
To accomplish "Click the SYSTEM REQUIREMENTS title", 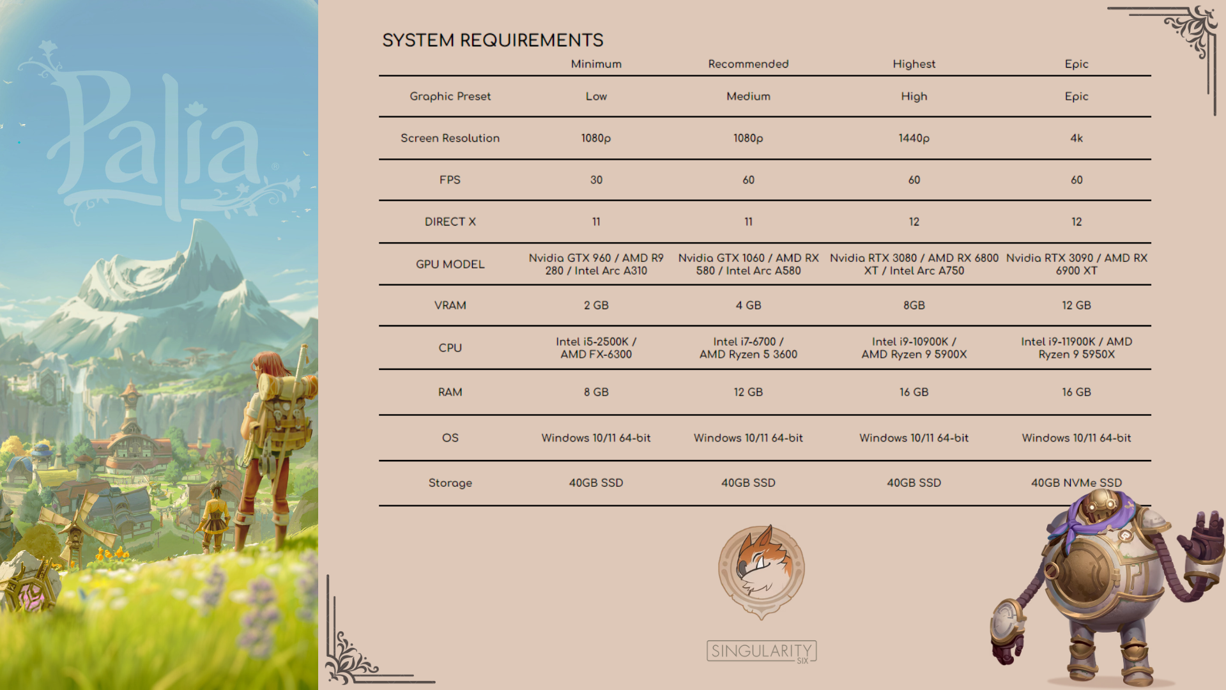I will coord(493,40).
